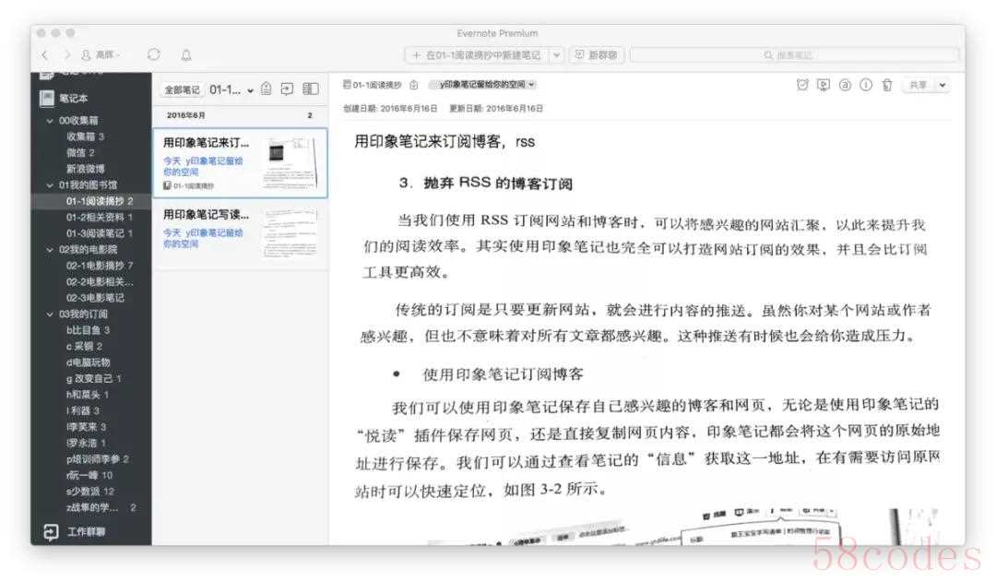Click note title 用印象笔记来订阅博客, rss

coord(445,142)
